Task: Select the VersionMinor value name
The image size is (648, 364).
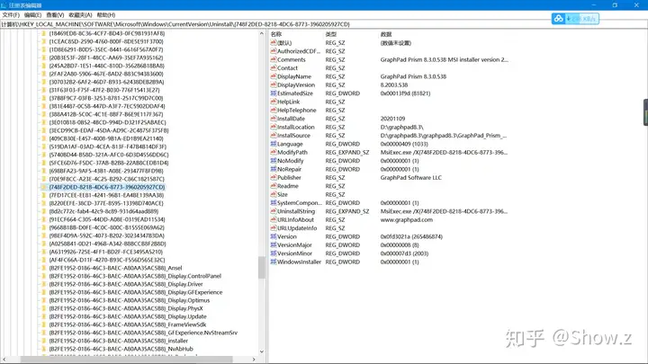Action: pos(294,253)
